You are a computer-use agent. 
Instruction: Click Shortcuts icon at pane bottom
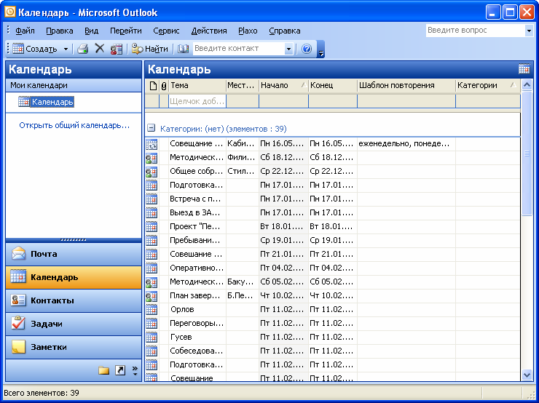pyautogui.click(x=120, y=370)
